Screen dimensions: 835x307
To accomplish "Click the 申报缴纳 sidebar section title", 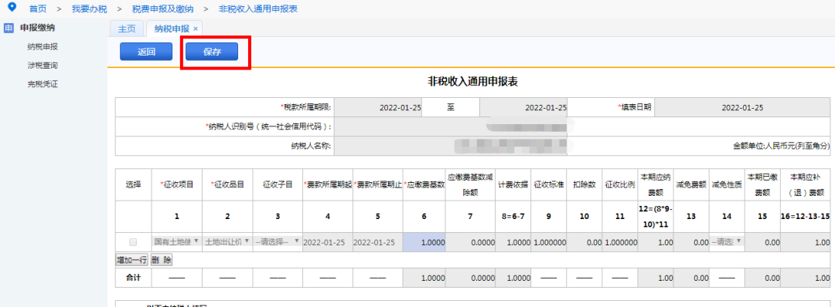I will [x=37, y=28].
